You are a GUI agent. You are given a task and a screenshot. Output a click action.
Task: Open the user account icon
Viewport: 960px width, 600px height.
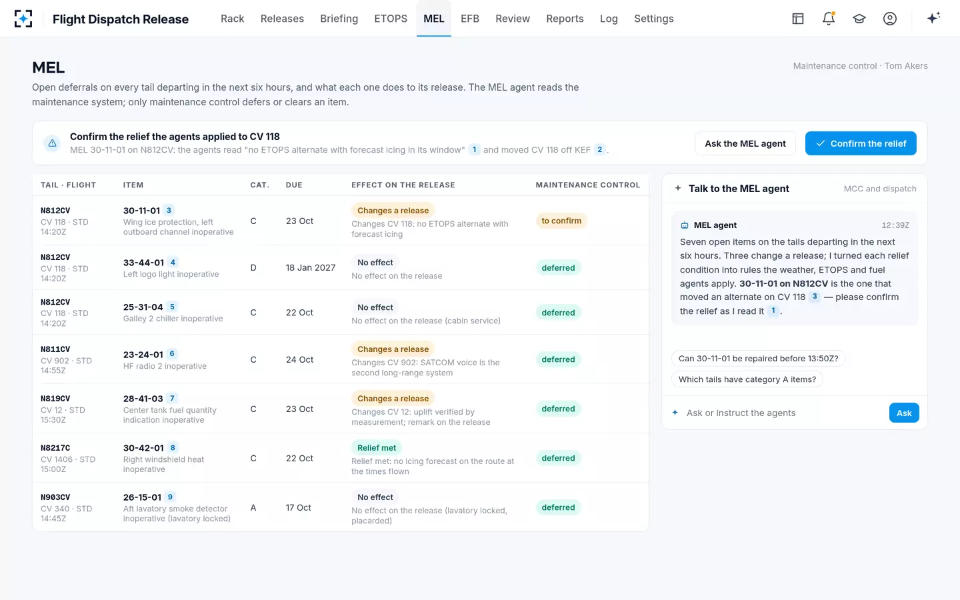890,19
